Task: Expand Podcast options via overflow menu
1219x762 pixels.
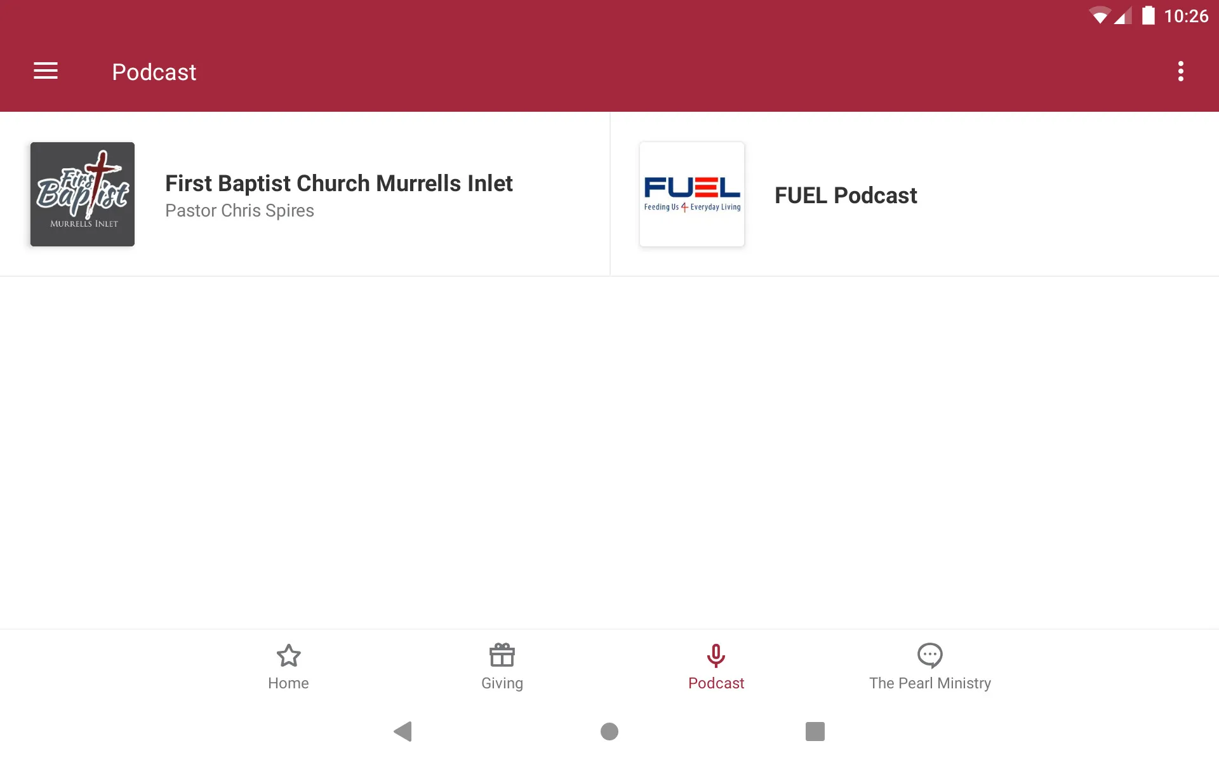Action: [1182, 71]
